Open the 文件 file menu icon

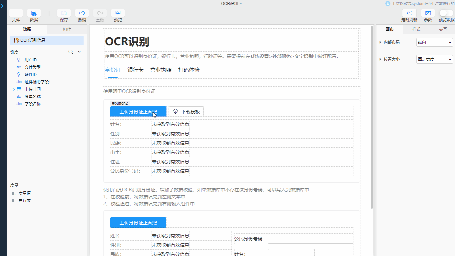[16, 13]
